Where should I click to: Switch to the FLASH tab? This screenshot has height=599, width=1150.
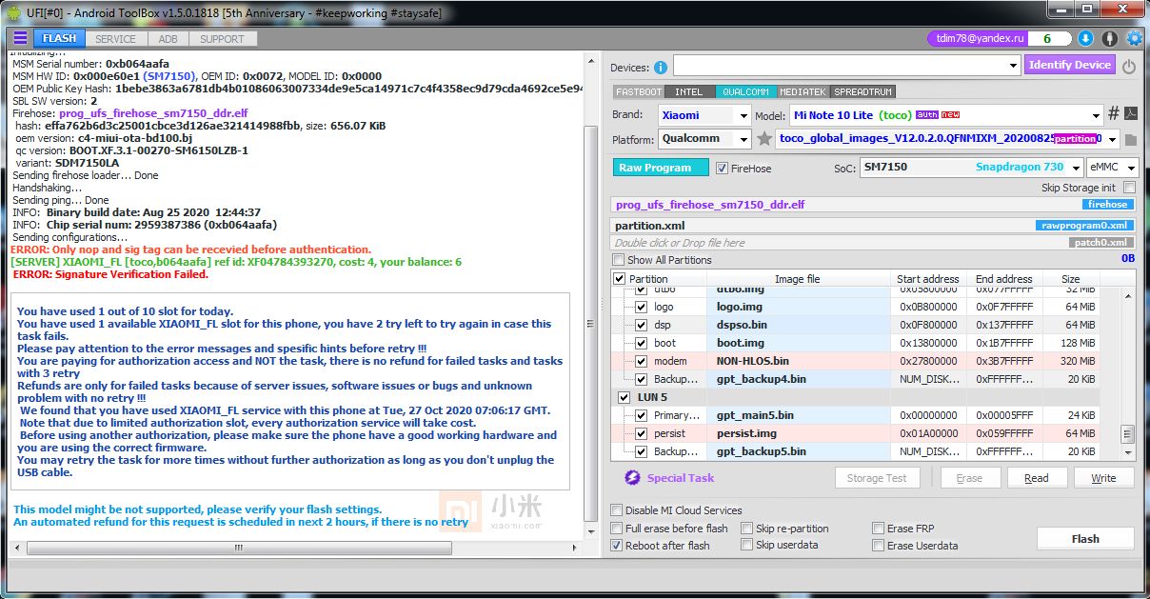[59, 39]
